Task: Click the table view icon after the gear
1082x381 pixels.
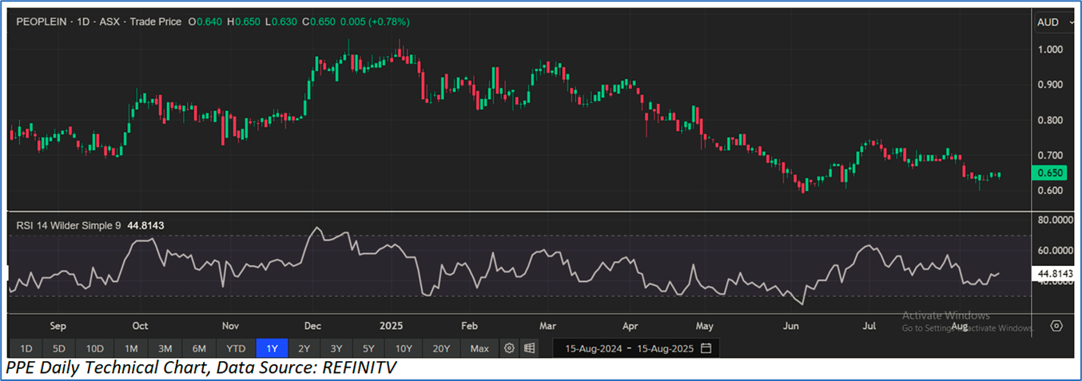Action: click(x=528, y=348)
